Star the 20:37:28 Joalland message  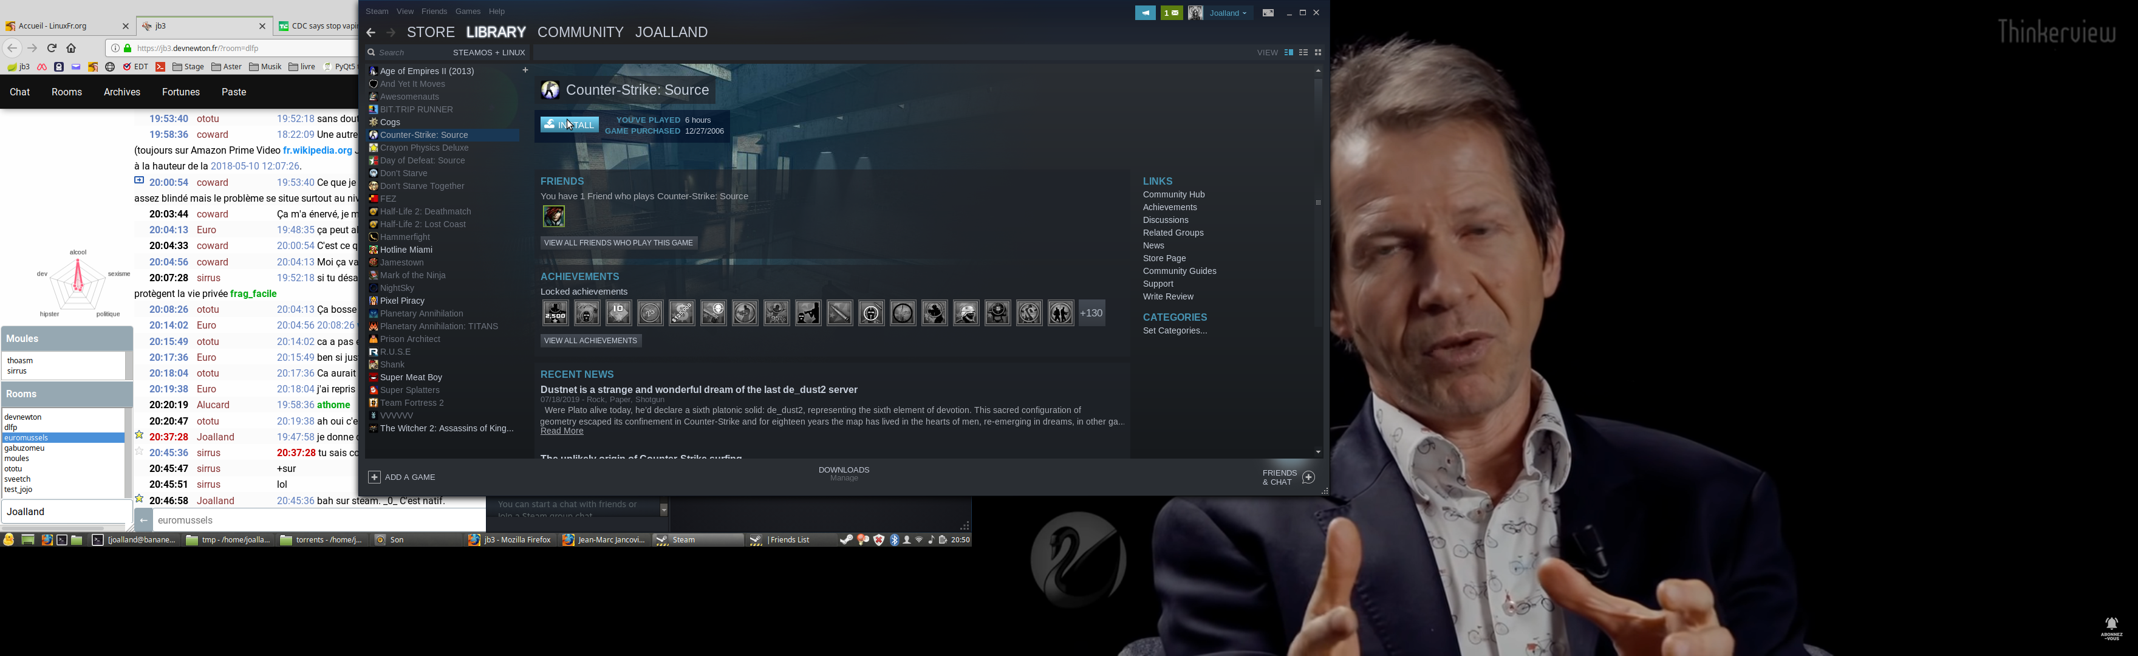(140, 435)
